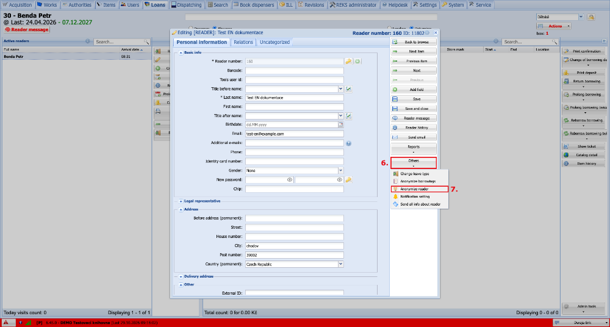Image resolution: width=610 pixels, height=327 pixels.
Task: Expand the Reports menu button
Action: click(414, 149)
